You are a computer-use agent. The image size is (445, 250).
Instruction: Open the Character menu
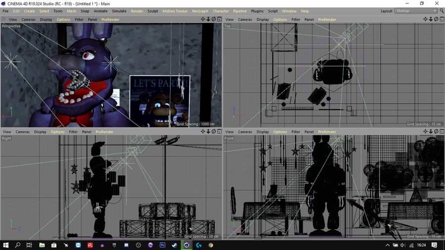point(221,11)
